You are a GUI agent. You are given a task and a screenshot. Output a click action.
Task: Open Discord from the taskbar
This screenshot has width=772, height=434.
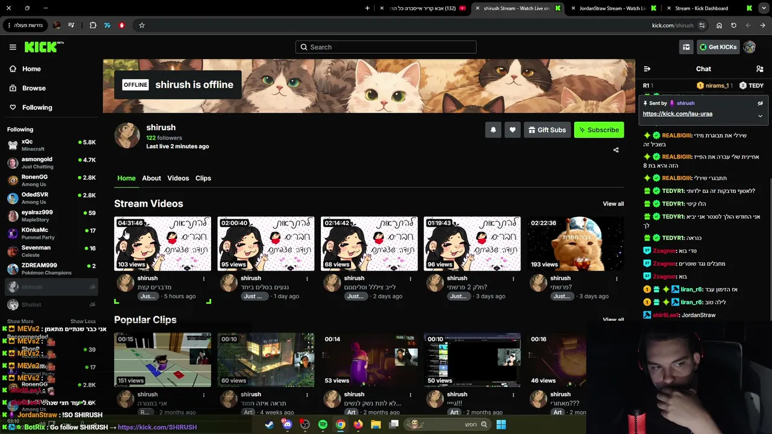click(x=287, y=424)
